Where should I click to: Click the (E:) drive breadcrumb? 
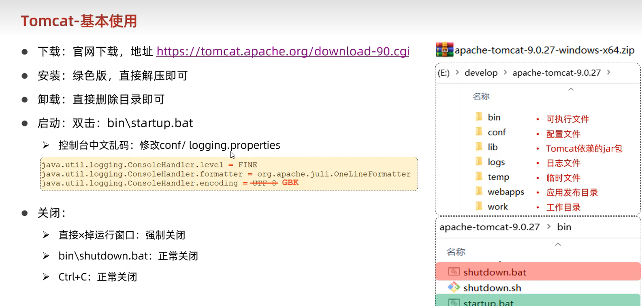pos(444,73)
